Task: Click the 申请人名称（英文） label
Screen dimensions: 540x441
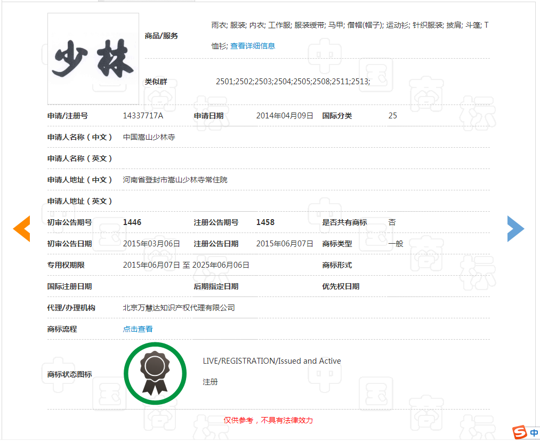Action: [80, 158]
